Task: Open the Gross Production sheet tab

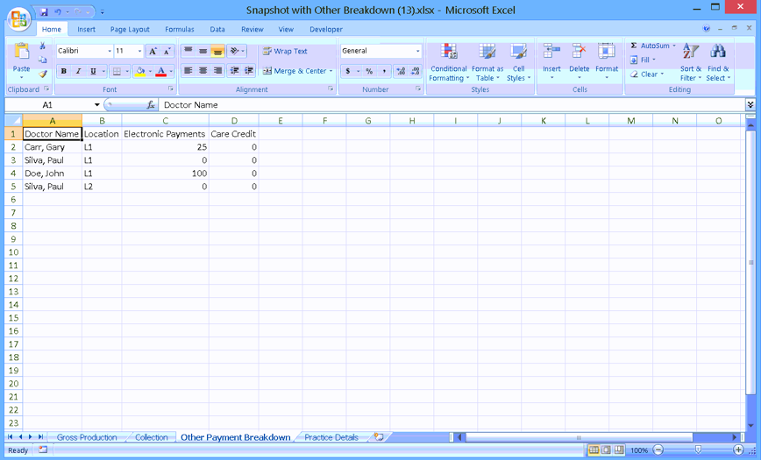Action: click(x=86, y=437)
